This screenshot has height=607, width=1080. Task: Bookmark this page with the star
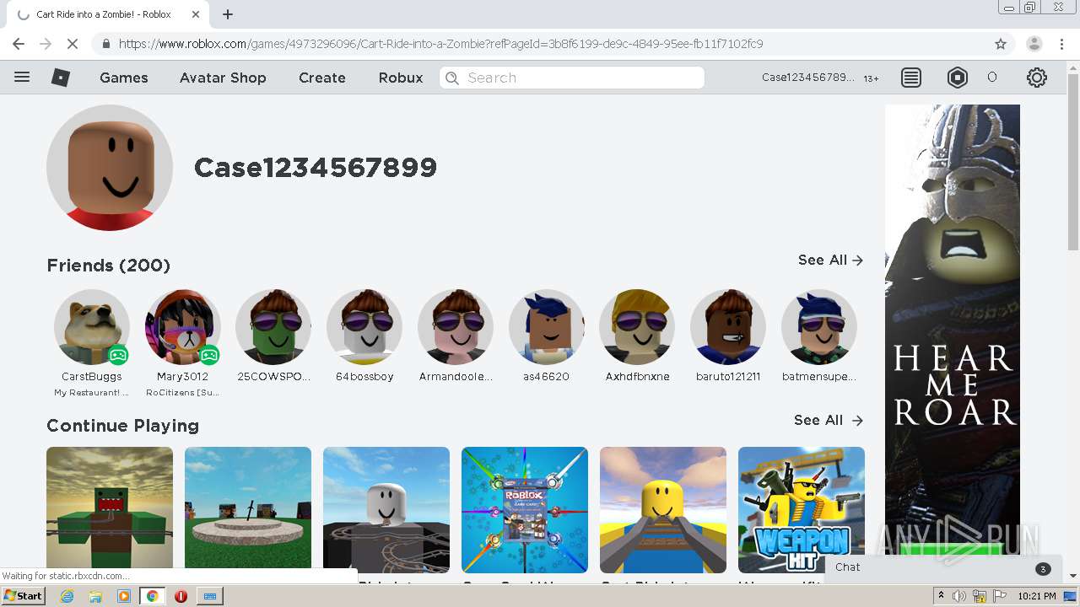[1001, 44]
